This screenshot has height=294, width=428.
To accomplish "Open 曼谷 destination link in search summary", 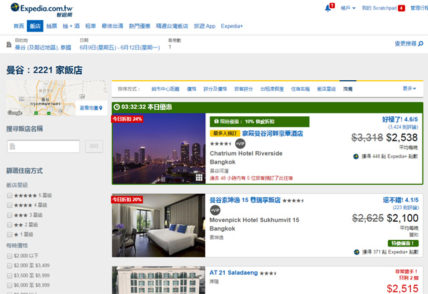I will (x=43, y=47).
